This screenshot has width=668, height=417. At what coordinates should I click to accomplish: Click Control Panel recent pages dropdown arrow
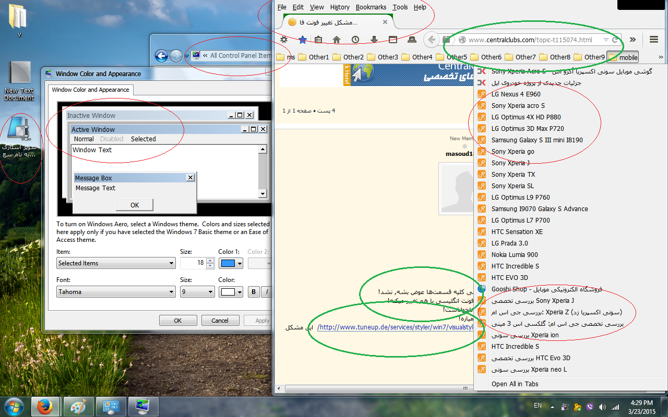coord(186,56)
